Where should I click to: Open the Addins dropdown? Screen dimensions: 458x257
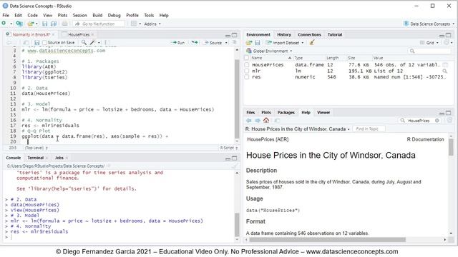(152, 24)
